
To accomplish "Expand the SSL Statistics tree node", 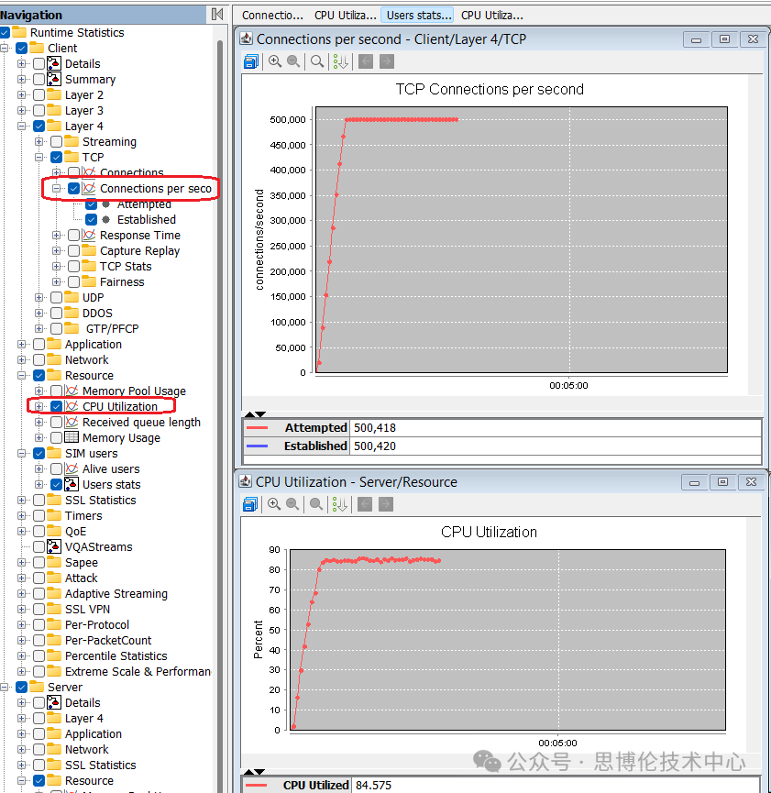I will pyautogui.click(x=22, y=501).
